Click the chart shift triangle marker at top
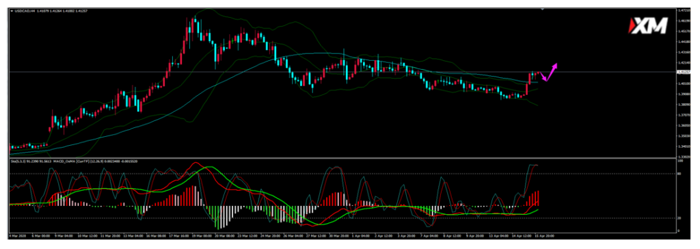700x249 pixels. (542, 9)
